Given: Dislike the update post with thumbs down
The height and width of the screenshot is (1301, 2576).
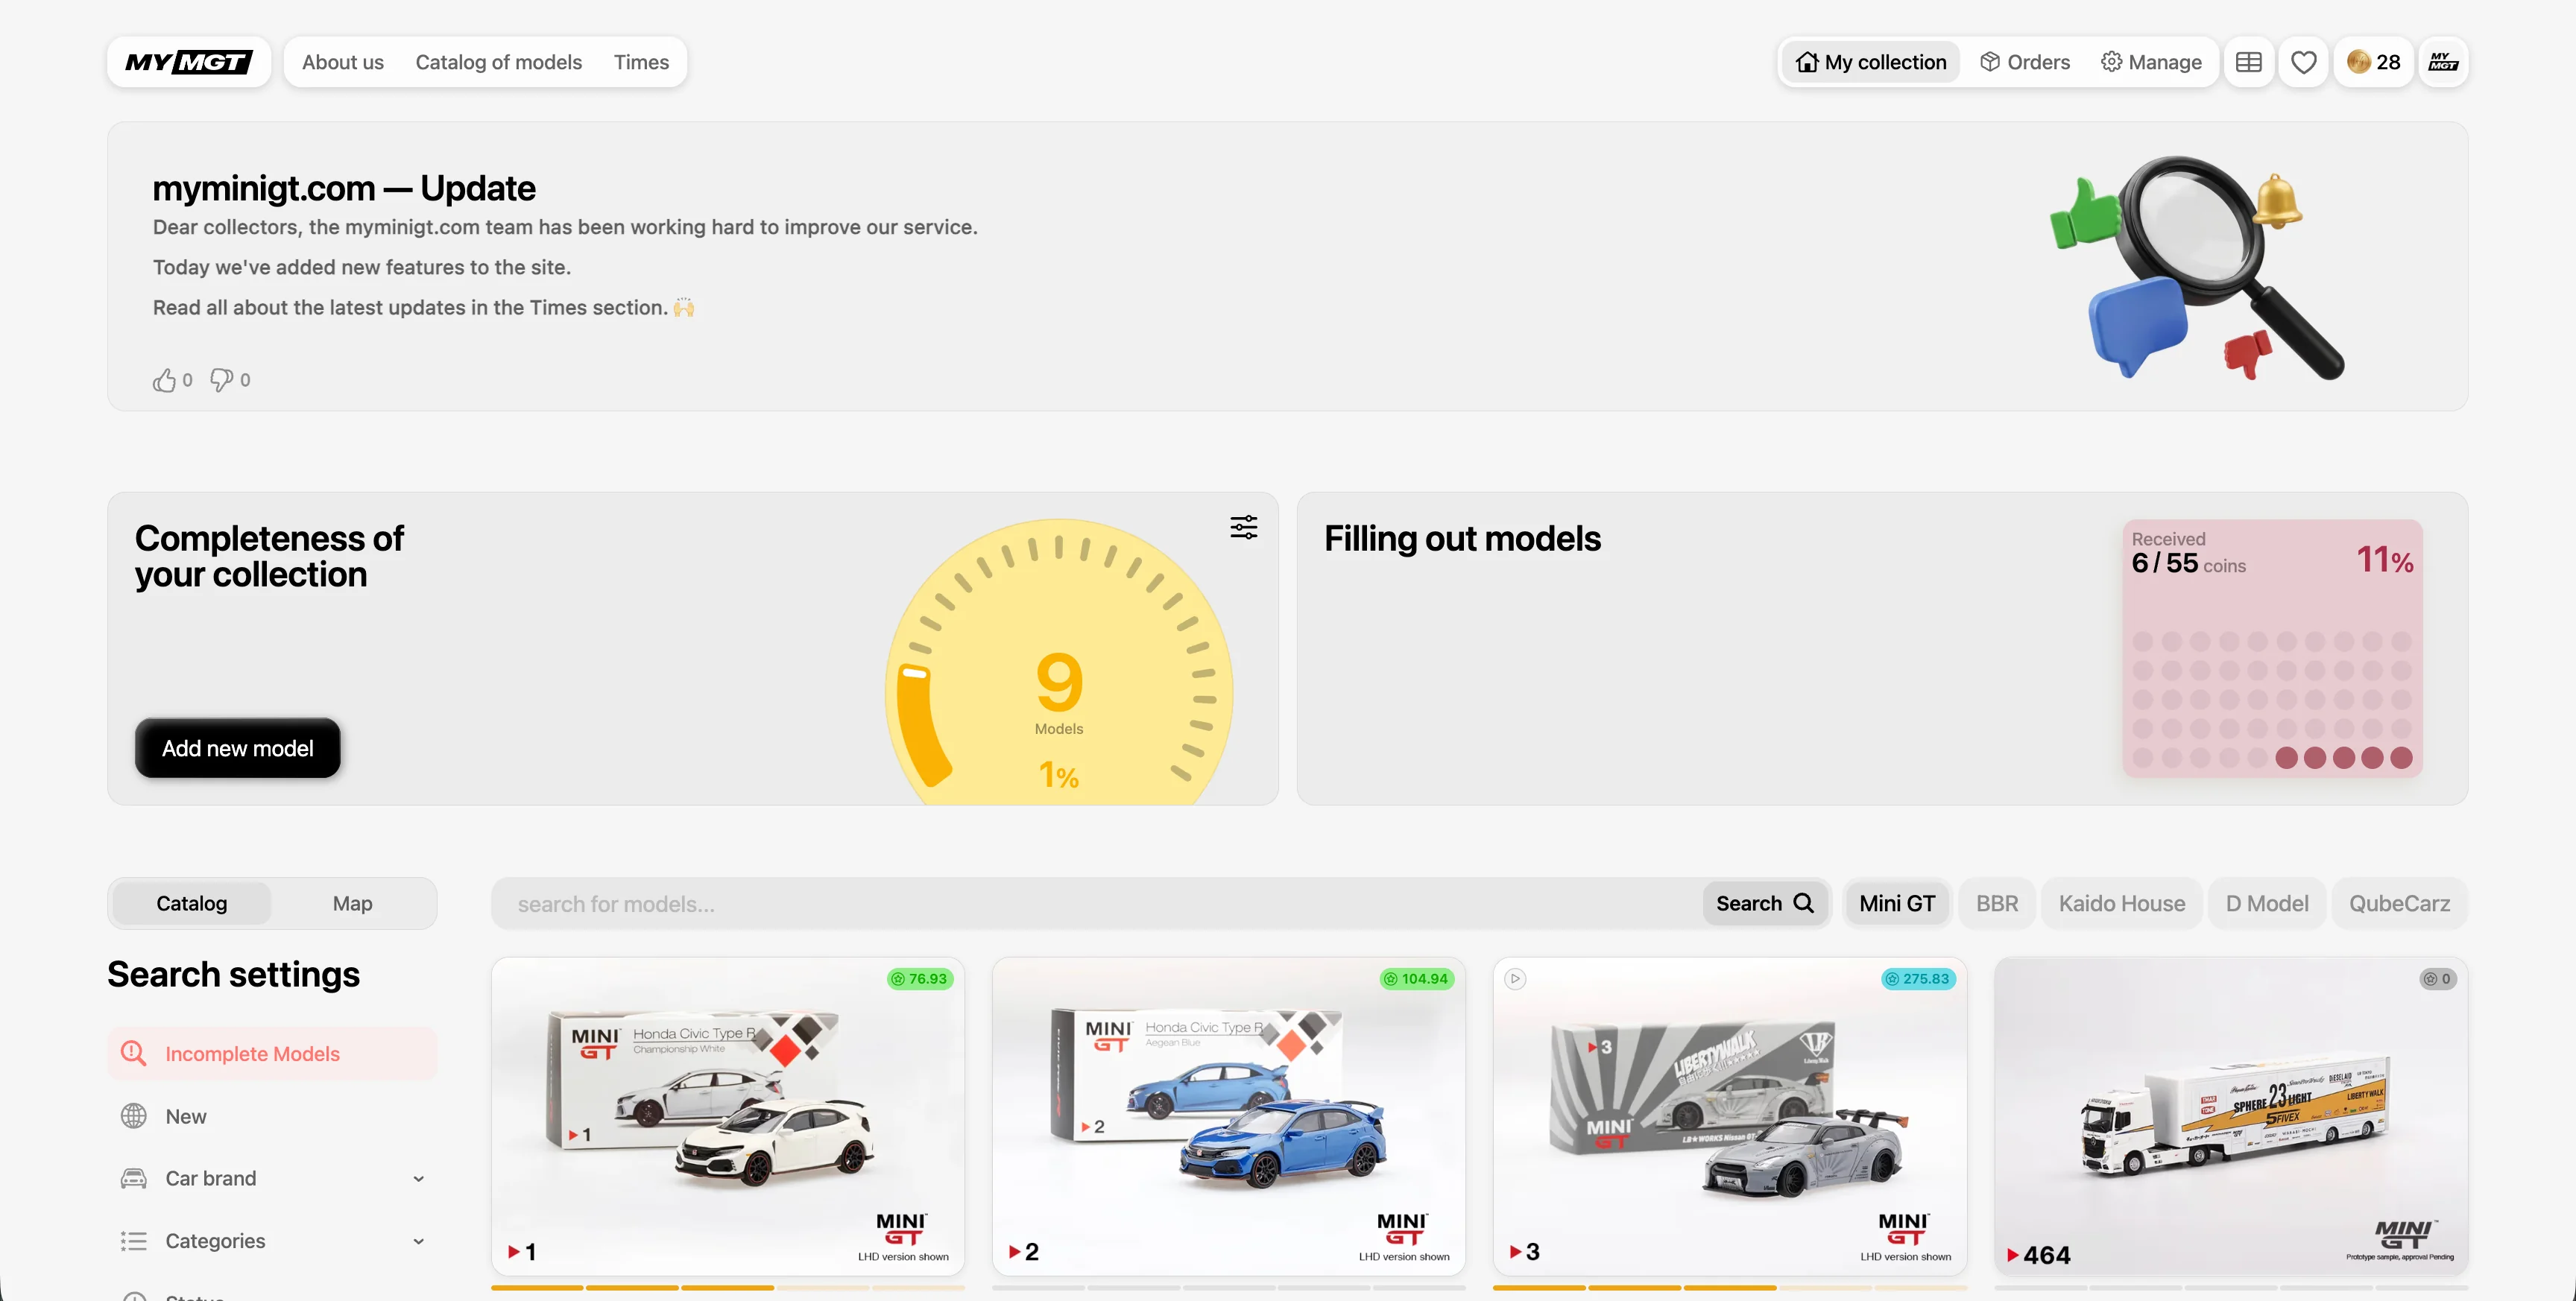Looking at the screenshot, I should point(230,380).
